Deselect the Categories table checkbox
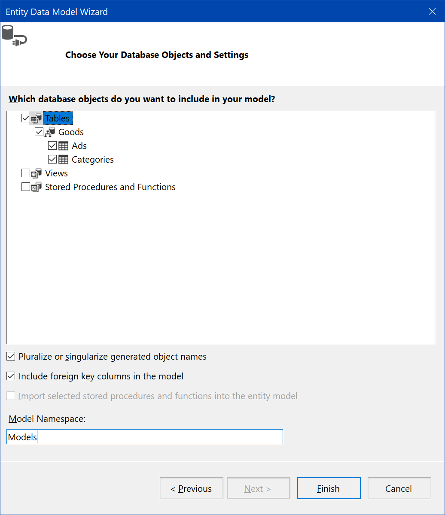 pyautogui.click(x=53, y=159)
